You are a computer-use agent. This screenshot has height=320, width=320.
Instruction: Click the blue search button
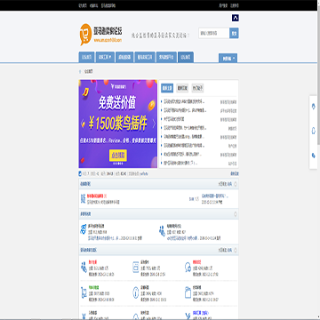pyautogui.click(x=234, y=33)
